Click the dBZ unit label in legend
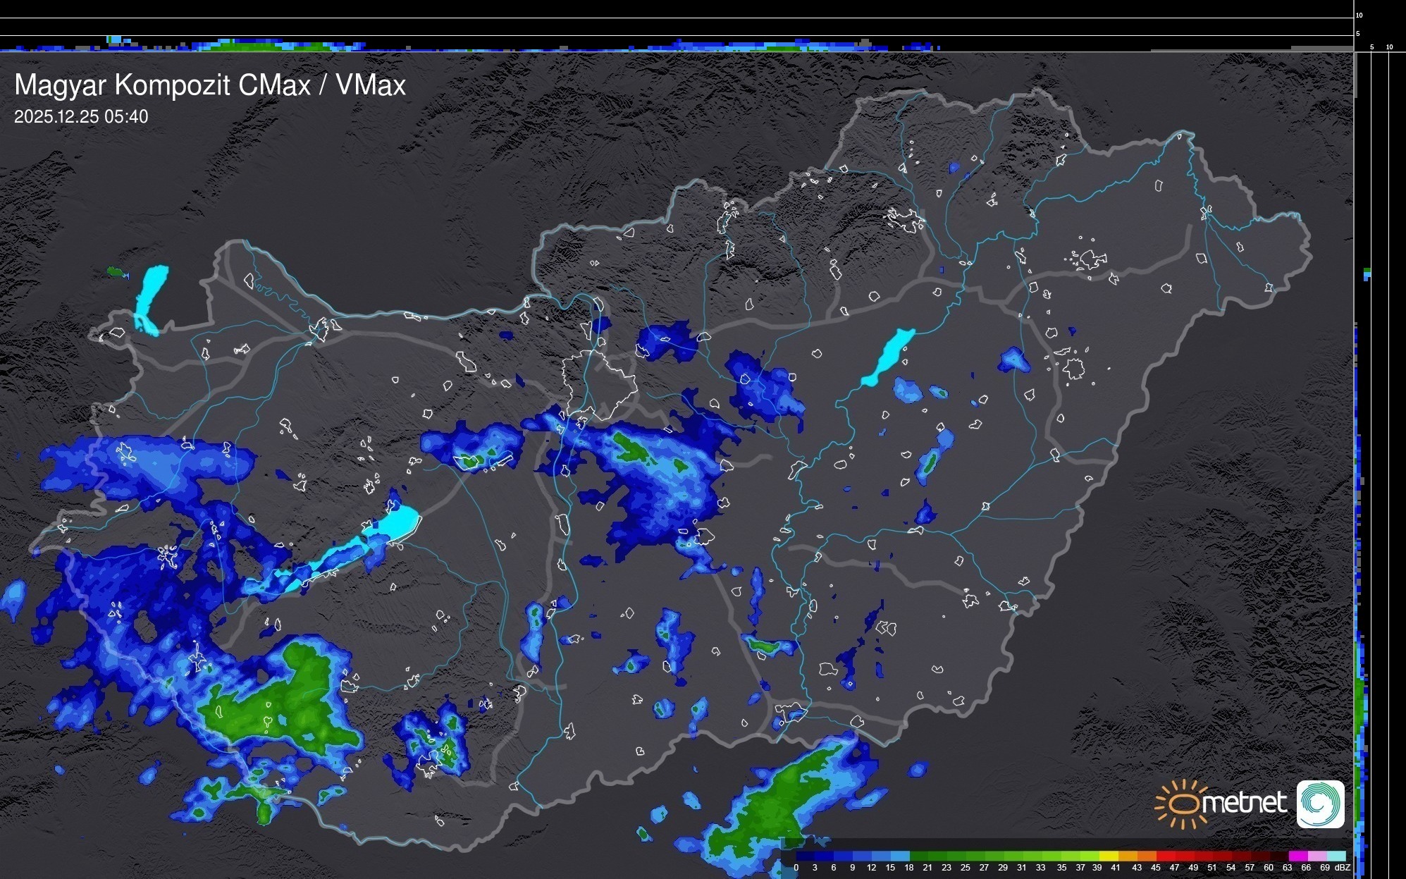 (1343, 868)
